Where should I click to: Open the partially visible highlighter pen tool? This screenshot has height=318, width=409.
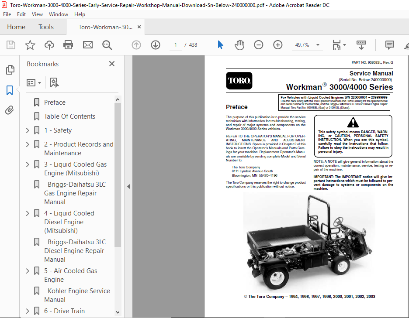click(406, 46)
